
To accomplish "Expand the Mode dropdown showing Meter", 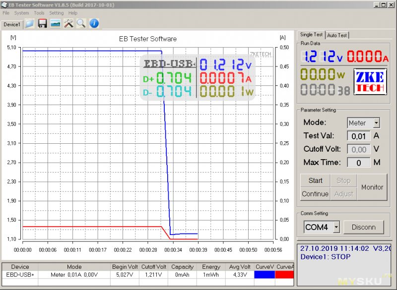I will tap(376, 123).
